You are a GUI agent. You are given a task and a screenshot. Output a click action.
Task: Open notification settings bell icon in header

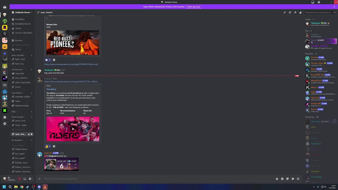point(290,12)
